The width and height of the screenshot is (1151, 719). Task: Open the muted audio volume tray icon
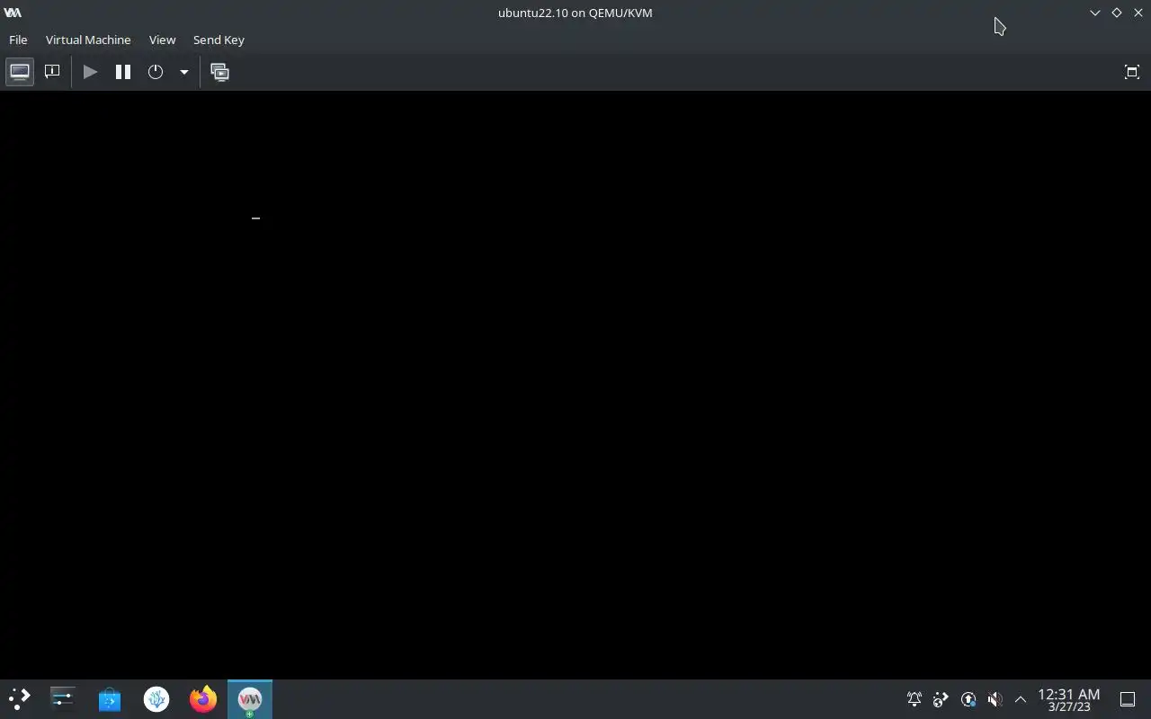(x=995, y=699)
